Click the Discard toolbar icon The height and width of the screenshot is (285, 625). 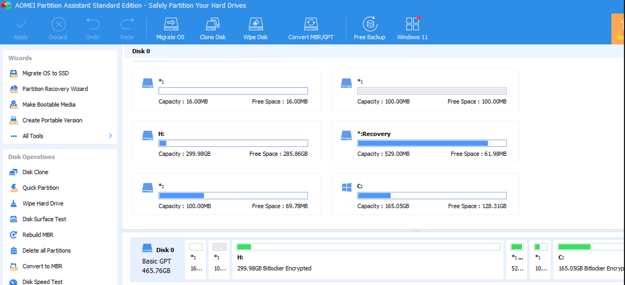click(x=58, y=25)
